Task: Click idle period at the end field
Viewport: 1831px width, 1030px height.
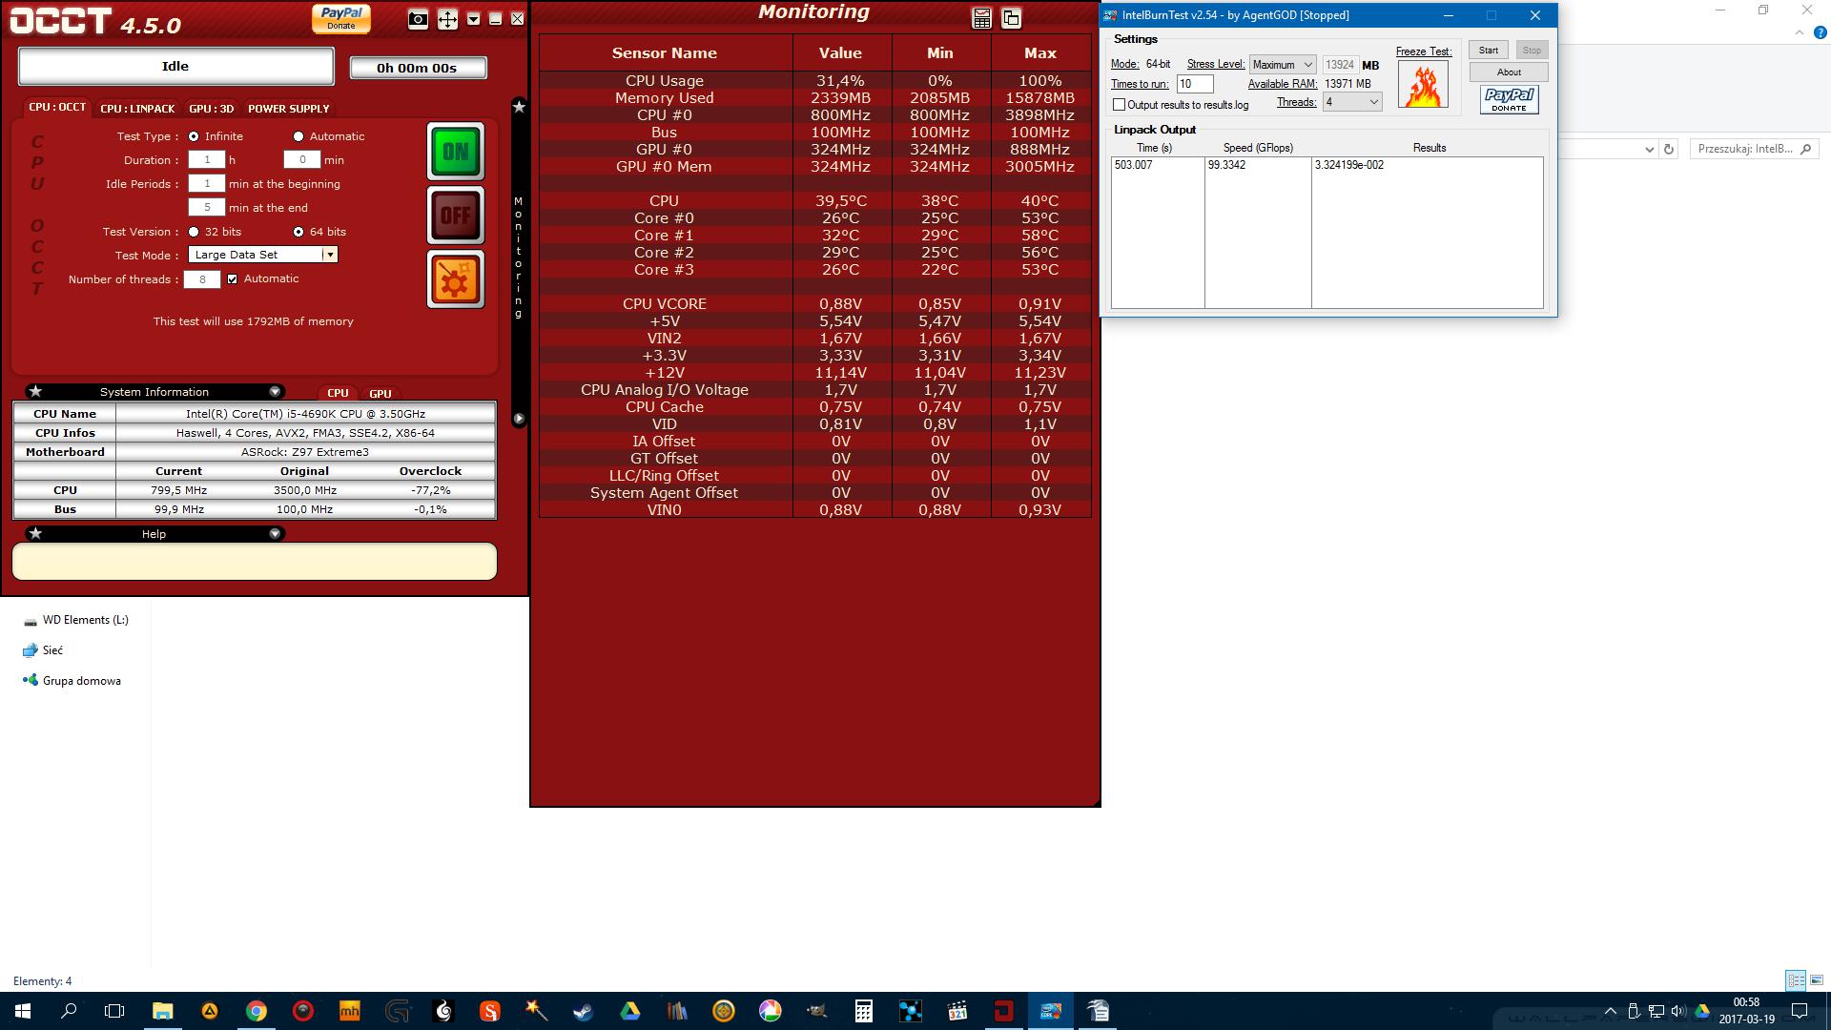Action: (207, 208)
